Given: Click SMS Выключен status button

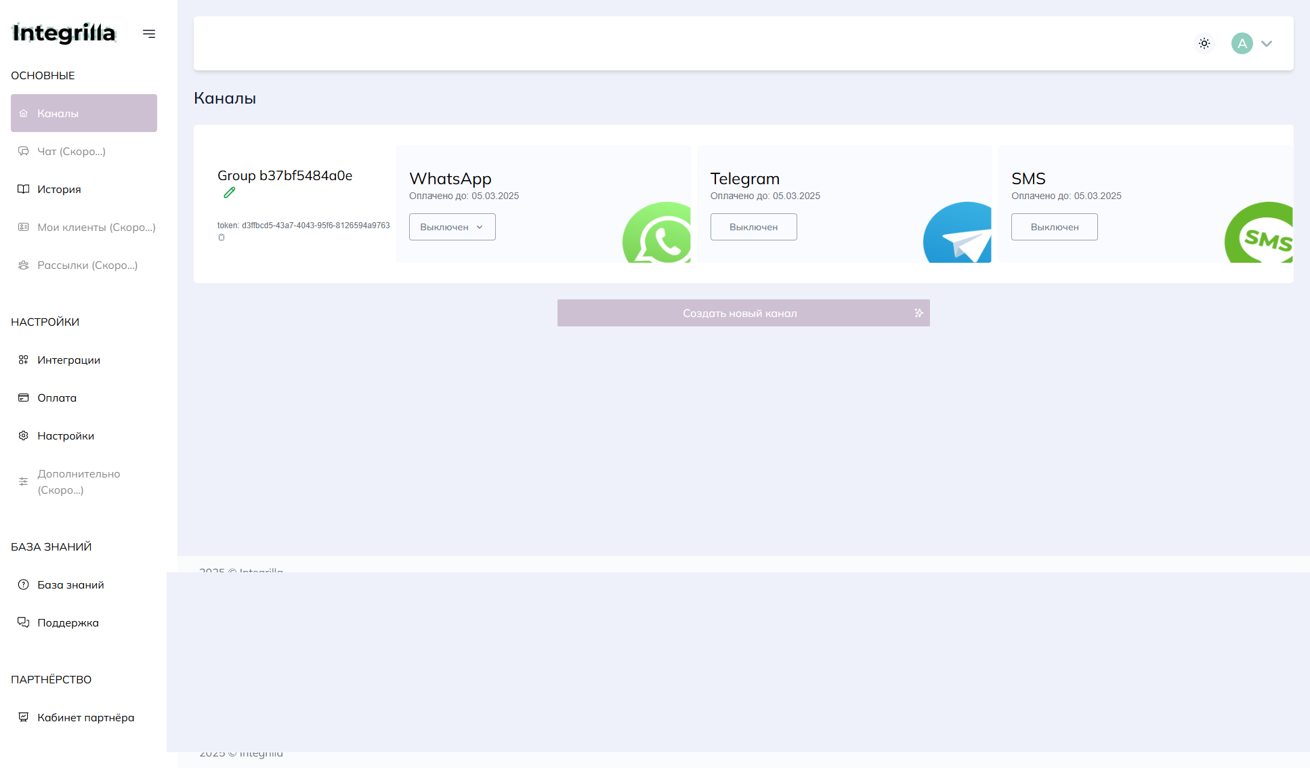Looking at the screenshot, I should (x=1054, y=227).
